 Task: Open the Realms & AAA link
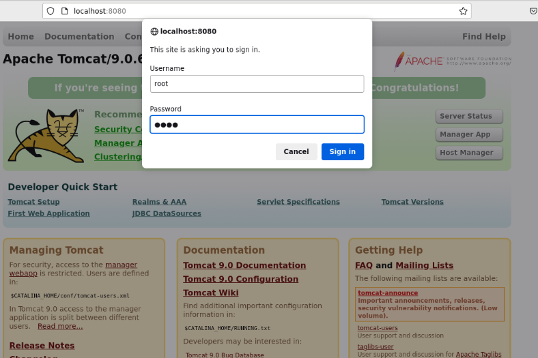[160, 202]
